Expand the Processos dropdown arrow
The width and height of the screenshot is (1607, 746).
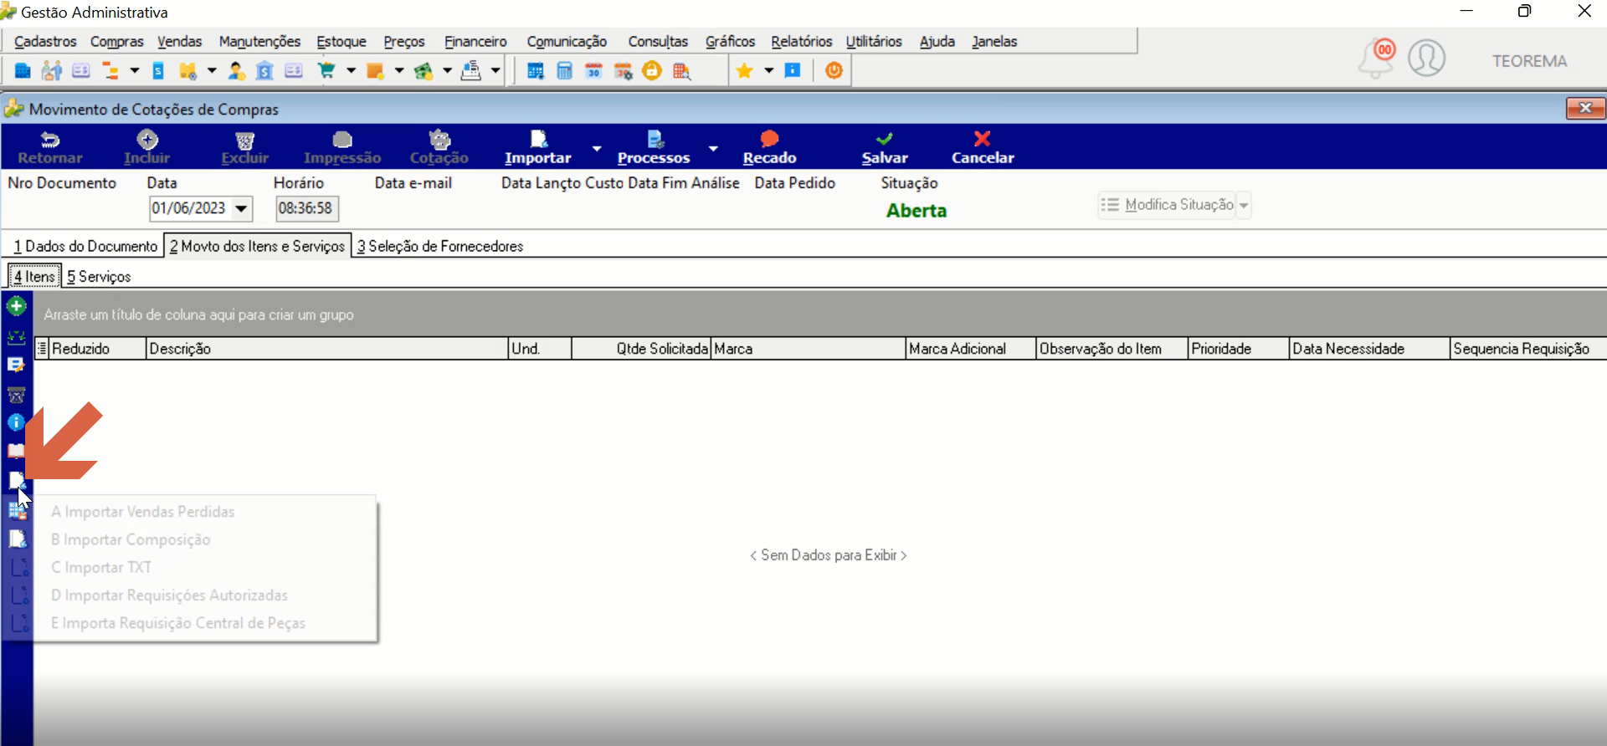click(x=713, y=148)
